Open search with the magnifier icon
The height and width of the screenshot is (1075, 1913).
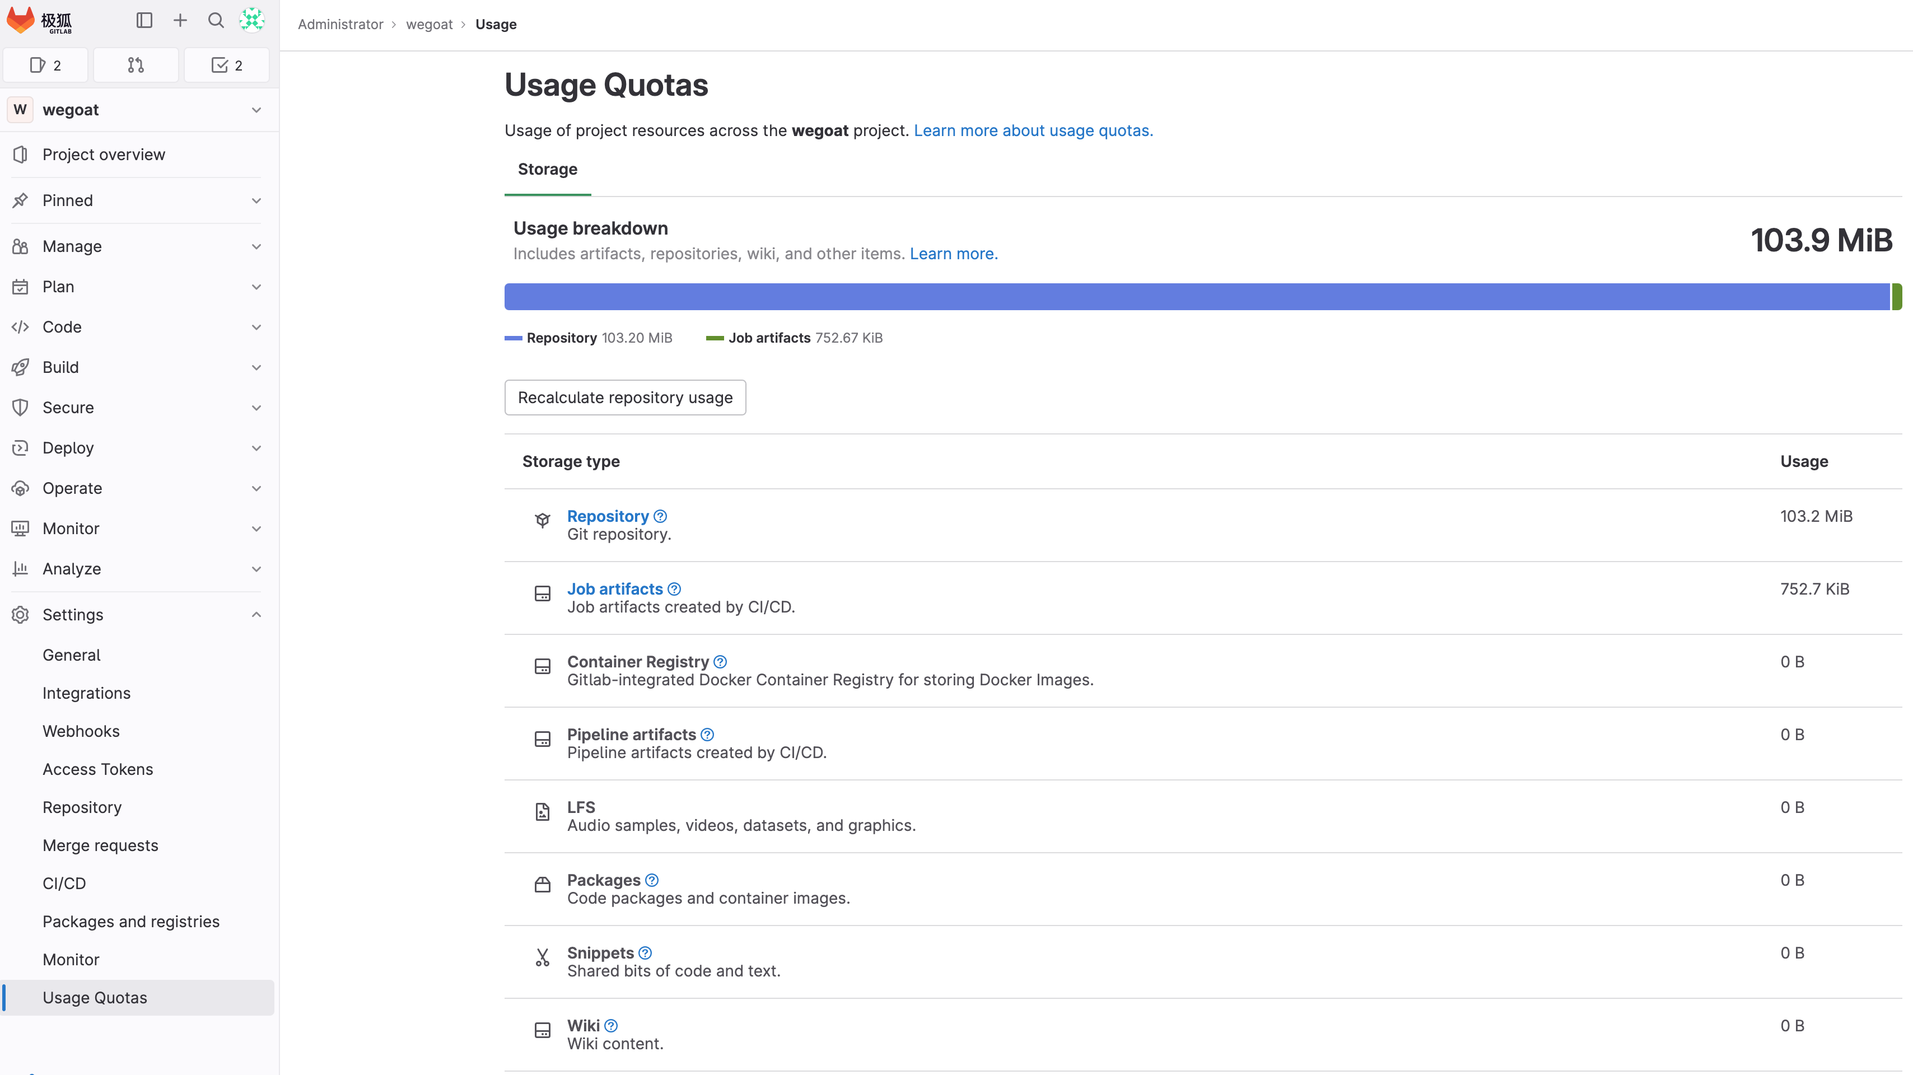[216, 20]
